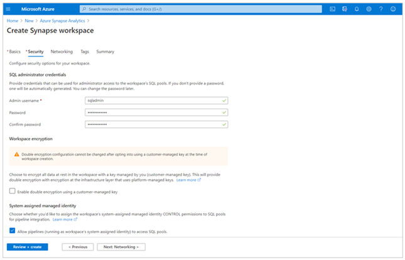Image resolution: width=405 pixels, height=260 pixels.
Task: Focus the search resources, services, and docs box
Action: click(201, 9)
